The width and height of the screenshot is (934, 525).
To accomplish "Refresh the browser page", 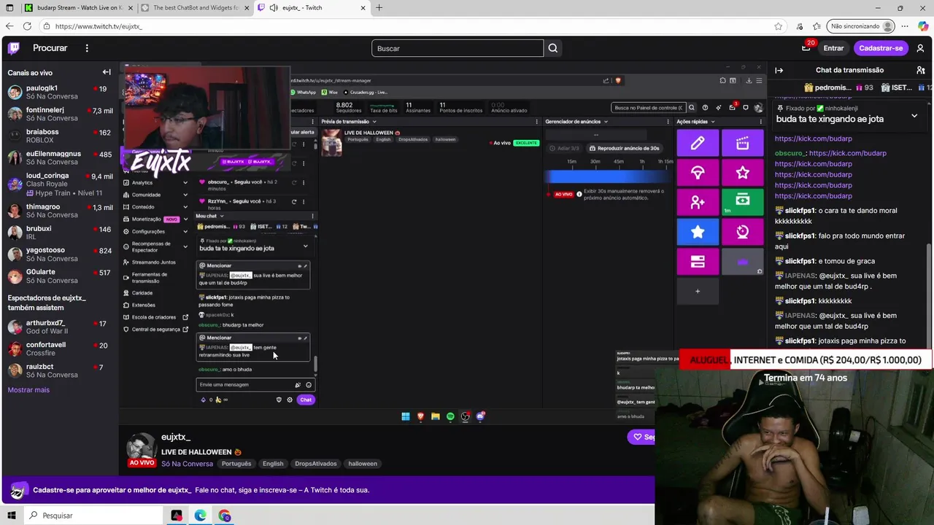I will point(27,26).
